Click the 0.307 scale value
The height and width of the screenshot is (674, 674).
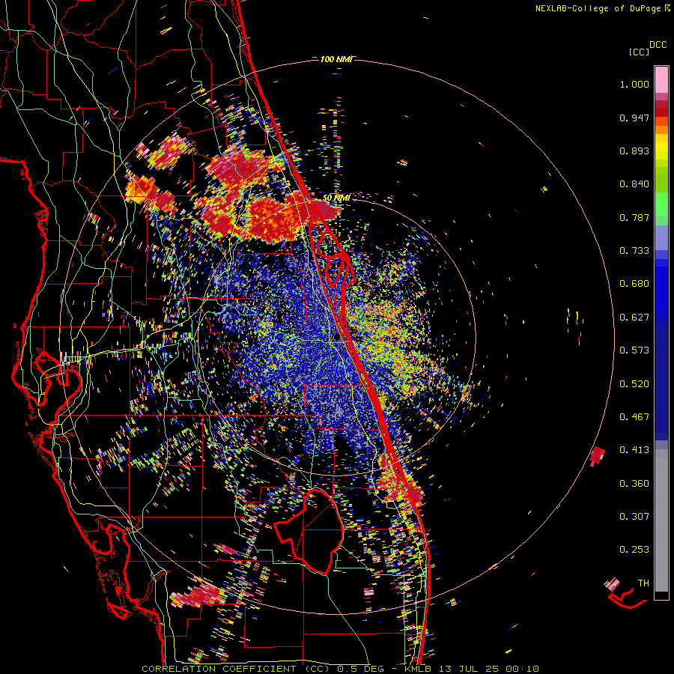[634, 517]
